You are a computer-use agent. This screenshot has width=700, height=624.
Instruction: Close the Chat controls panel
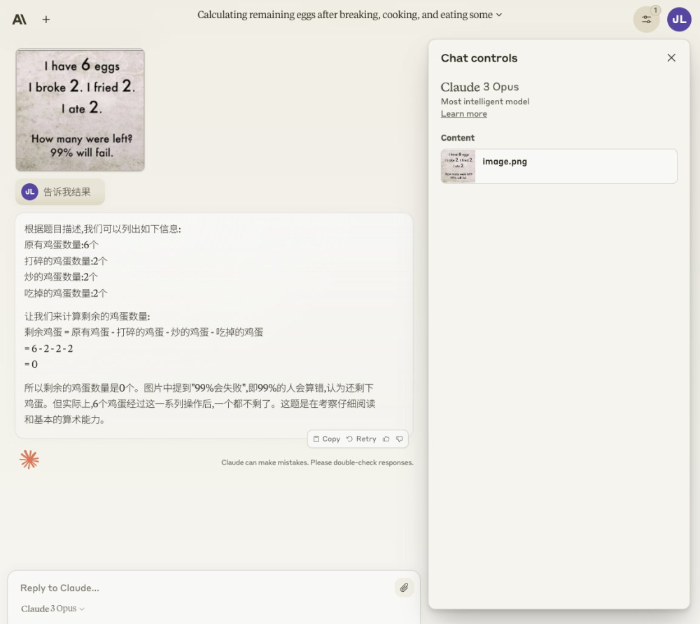click(671, 57)
